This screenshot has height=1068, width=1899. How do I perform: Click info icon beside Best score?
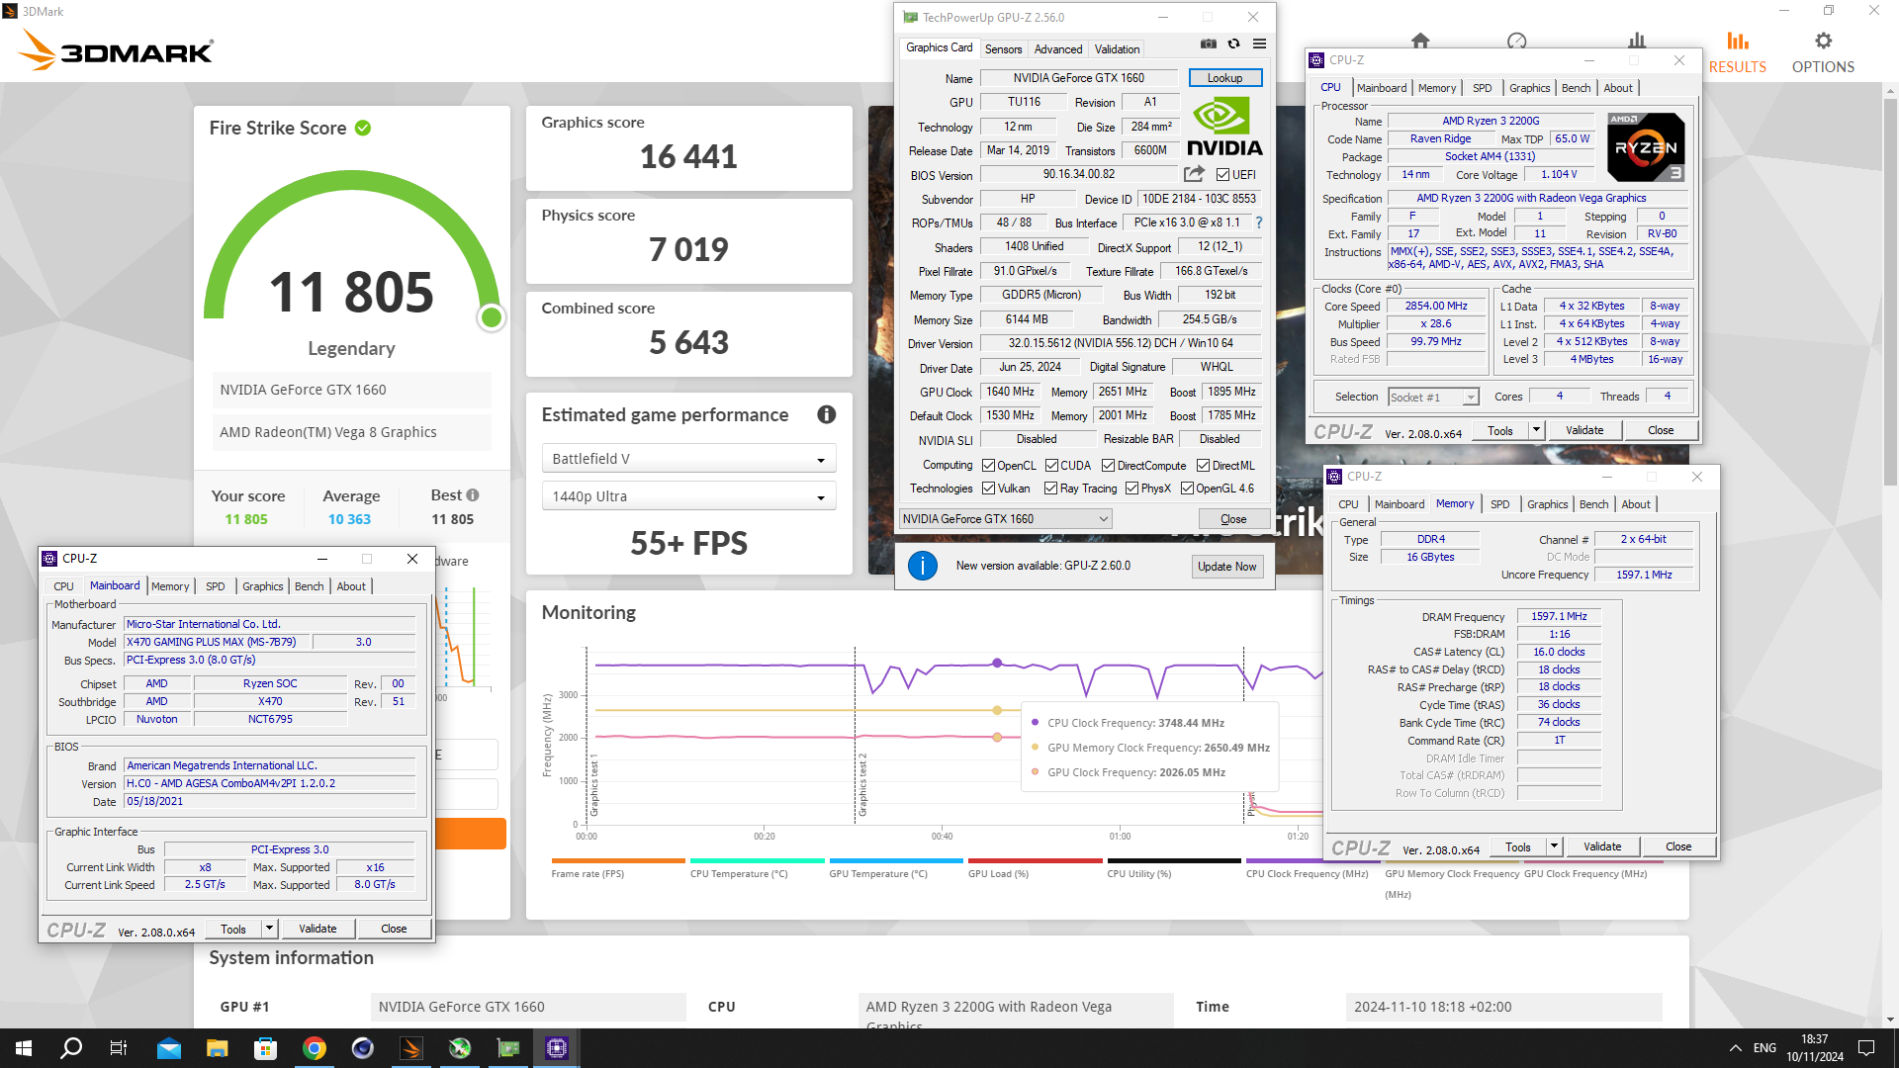pyautogui.click(x=473, y=494)
